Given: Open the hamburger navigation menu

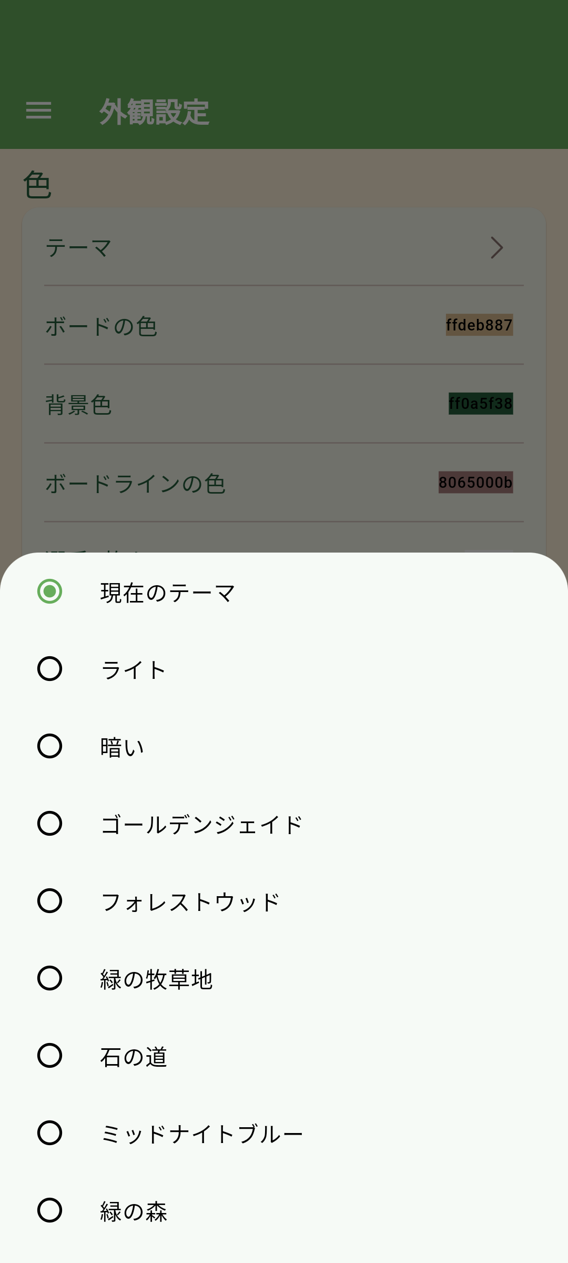Looking at the screenshot, I should [x=38, y=111].
